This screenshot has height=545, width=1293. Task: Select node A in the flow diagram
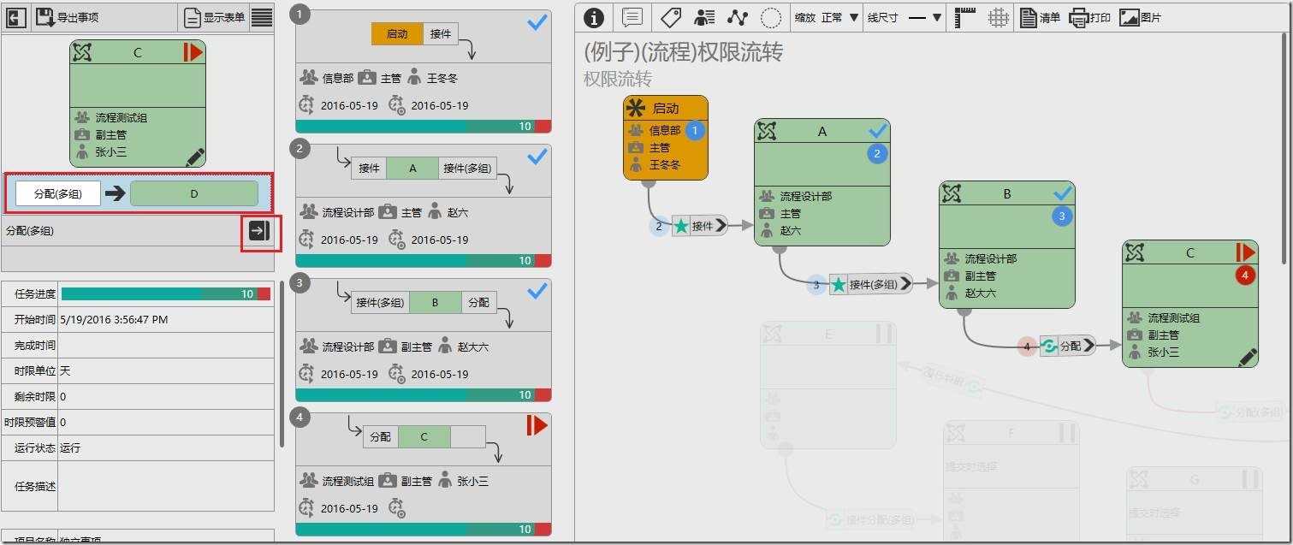pyautogui.click(x=821, y=181)
